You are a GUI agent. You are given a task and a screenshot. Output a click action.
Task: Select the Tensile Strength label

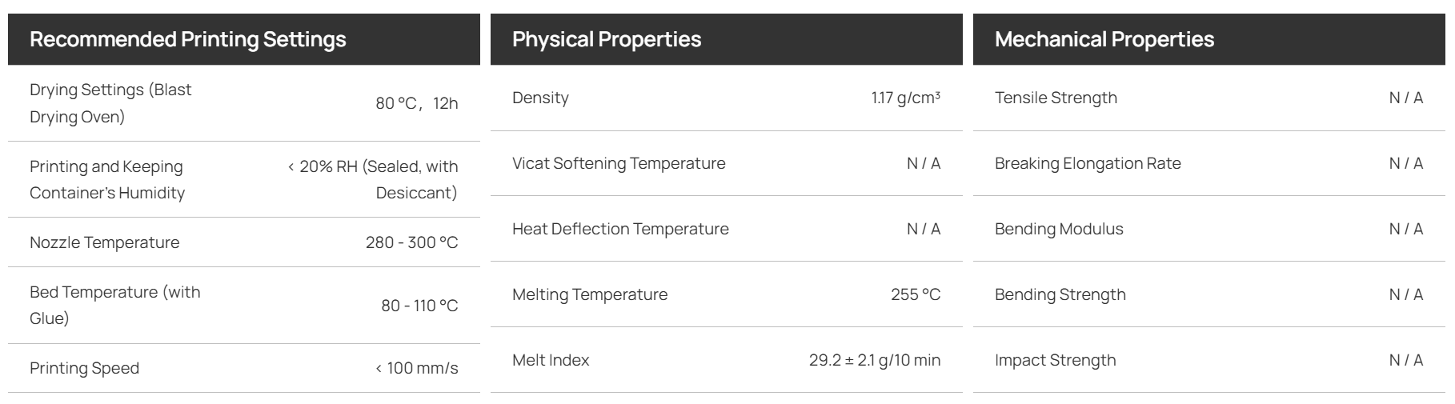pos(1056,98)
